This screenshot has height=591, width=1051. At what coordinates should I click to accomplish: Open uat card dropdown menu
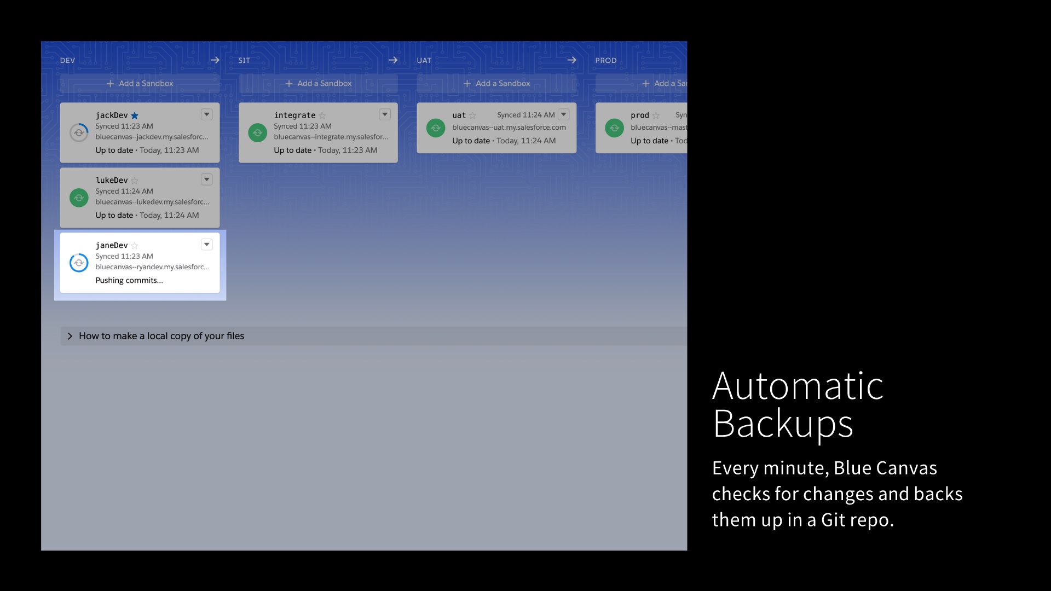(x=563, y=114)
